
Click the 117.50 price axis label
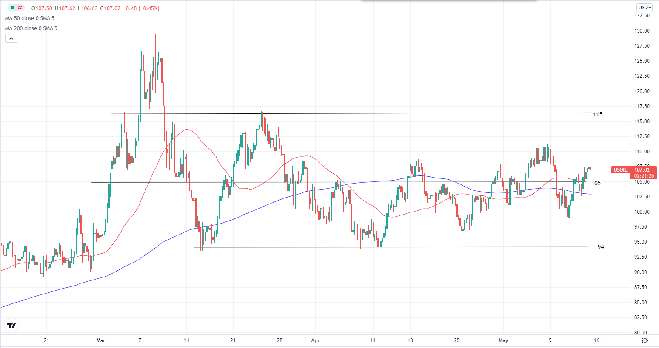point(642,106)
